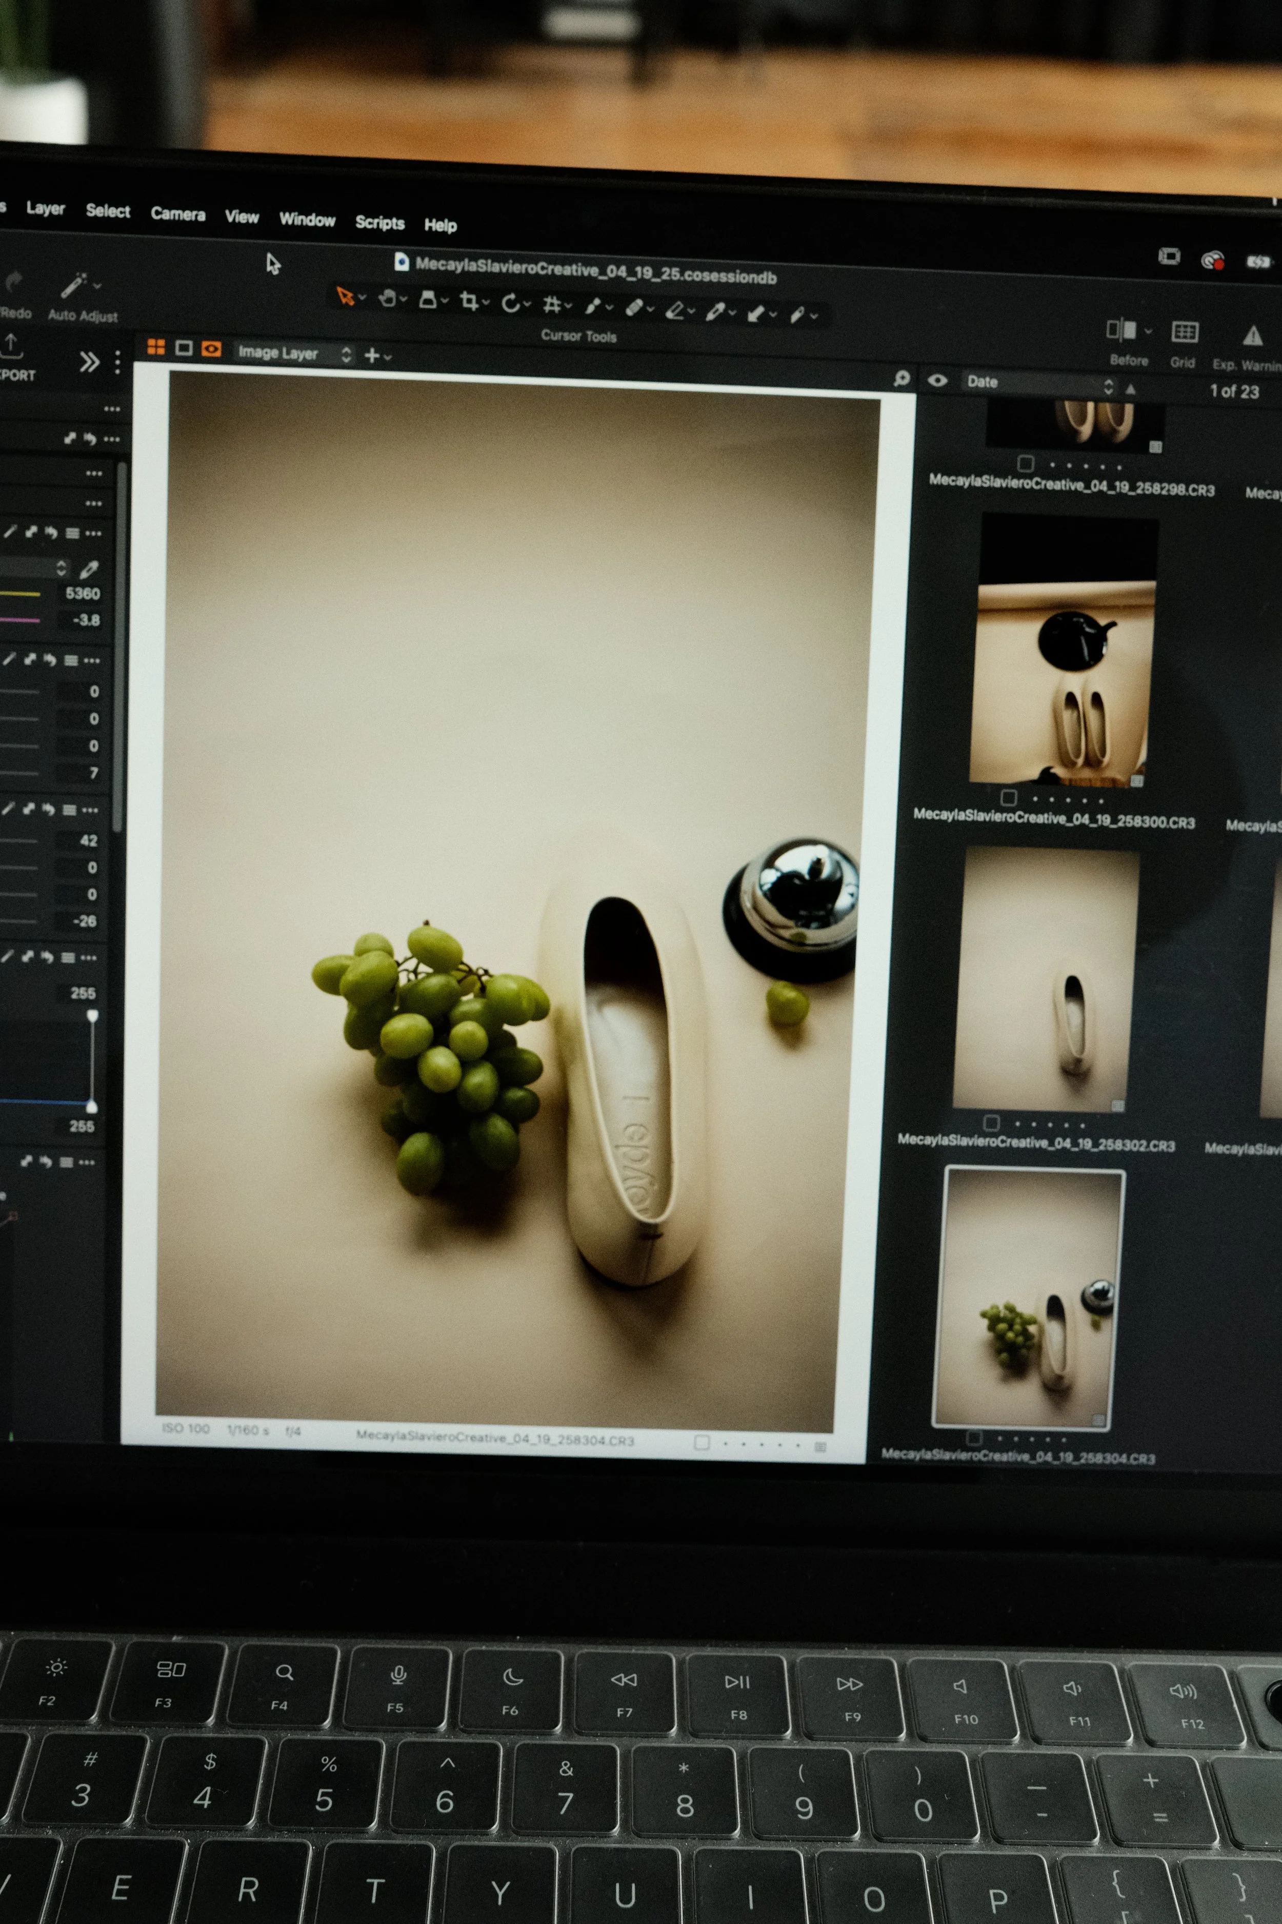Select the Pan hand cursor tool
Viewport: 1282px width, 1924px height.
click(388, 299)
